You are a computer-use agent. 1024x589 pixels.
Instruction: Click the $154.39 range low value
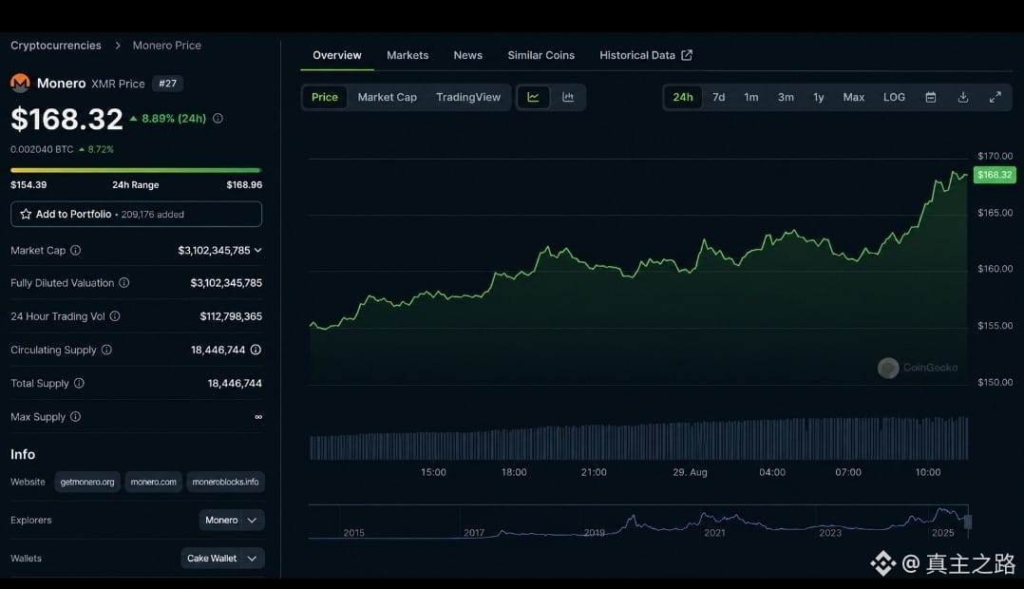(28, 185)
